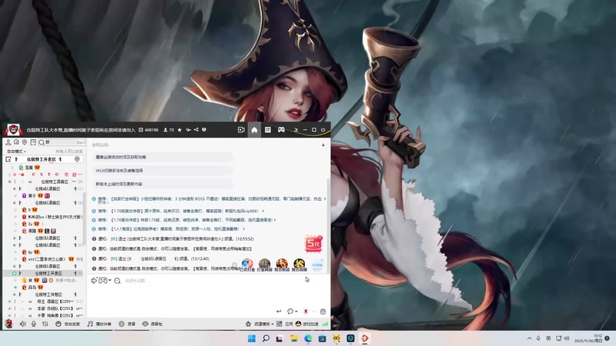Open the template layout icon in header
The height and width of the screenshot is (346, 616).
[267, 130]
